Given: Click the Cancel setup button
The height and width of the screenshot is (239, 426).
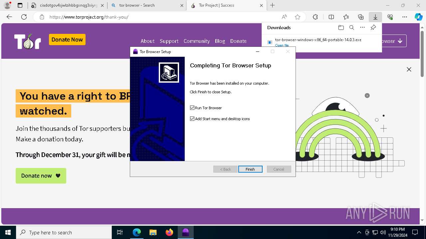Looking at the screenshot, I should tap(279, 169).
